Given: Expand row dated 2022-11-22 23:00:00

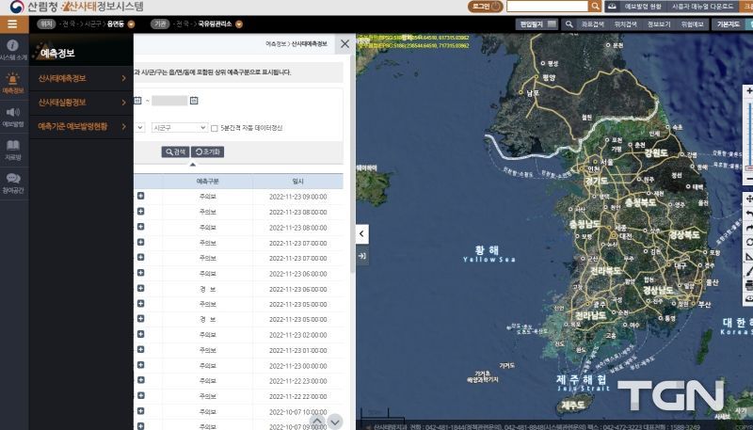Looking at the screenshot, I should (x=140, y=380).
